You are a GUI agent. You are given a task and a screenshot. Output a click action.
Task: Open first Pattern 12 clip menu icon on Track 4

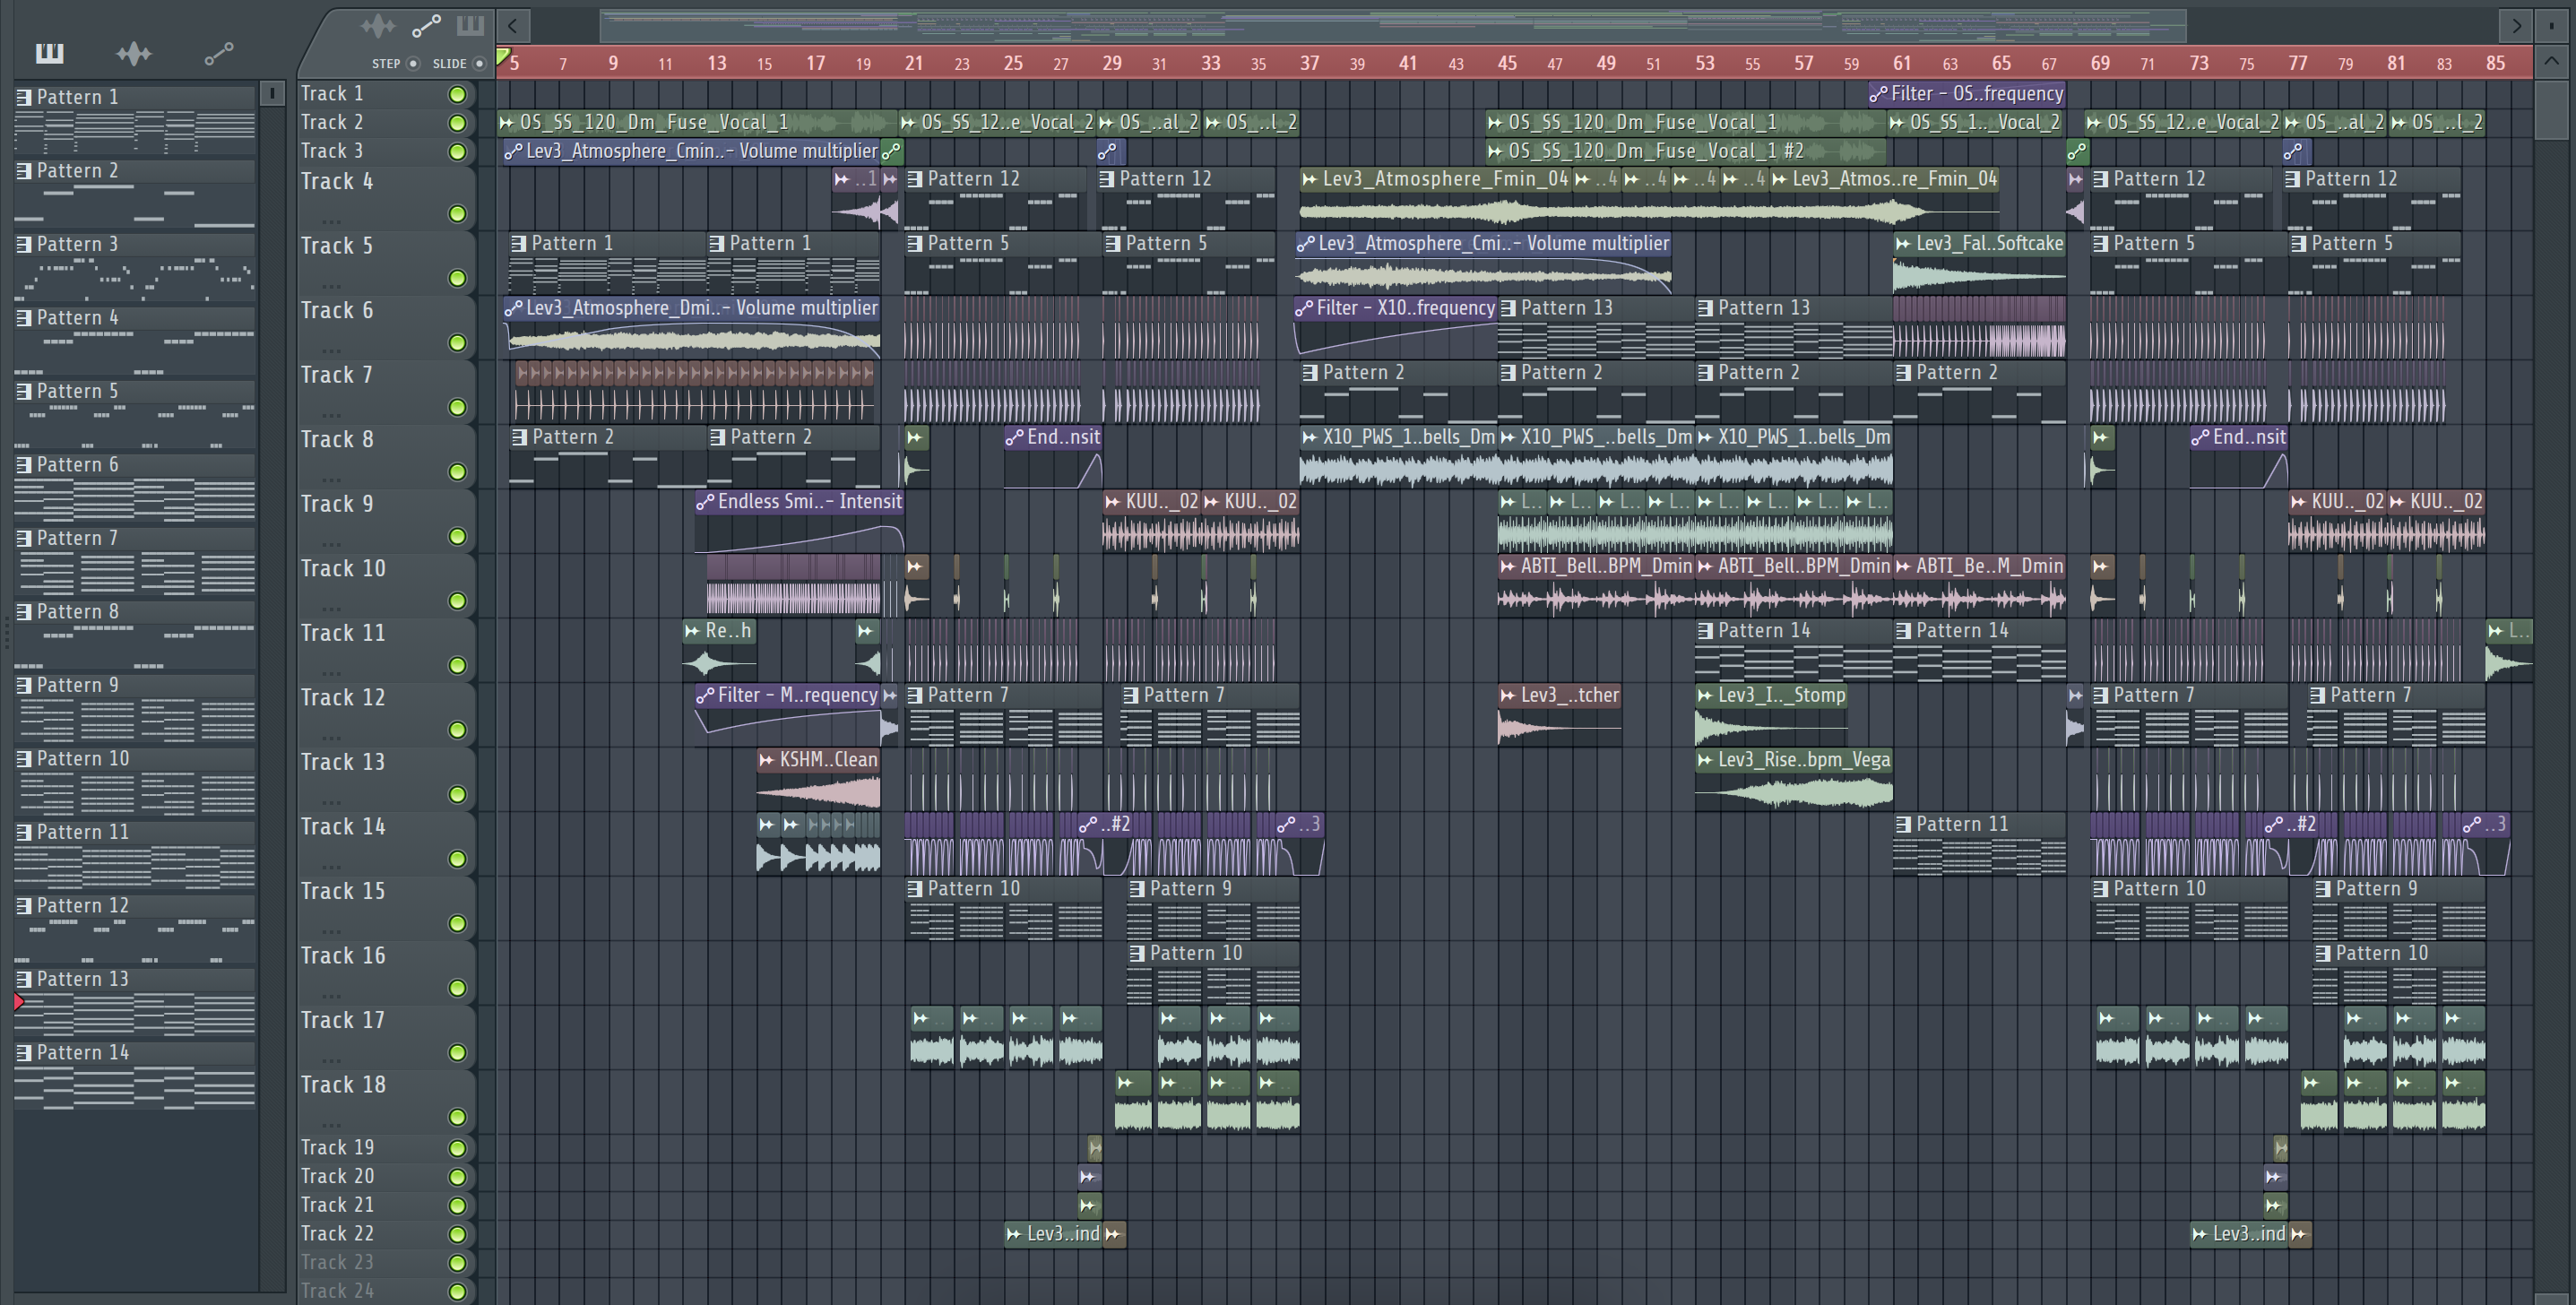(915, 179)
